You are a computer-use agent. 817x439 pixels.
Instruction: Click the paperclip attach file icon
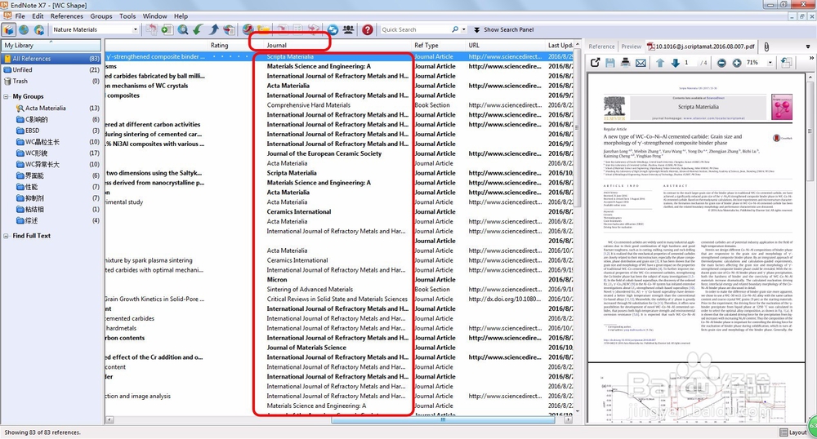(x=766, y=47)
